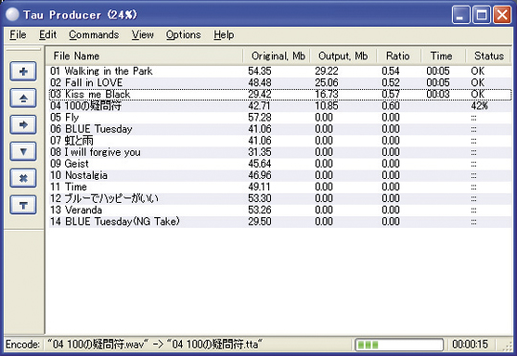Select row 04 100の疑問符
Screen dimensions: 517x356
(x=281, y=106)
